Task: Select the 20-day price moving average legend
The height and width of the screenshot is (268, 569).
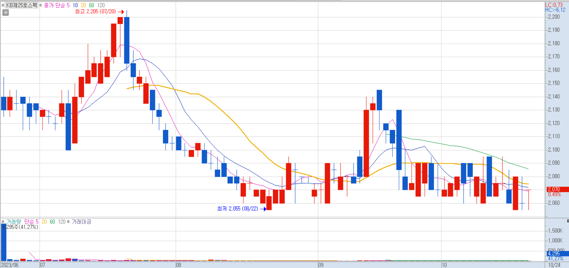Action: pos(83,5)
